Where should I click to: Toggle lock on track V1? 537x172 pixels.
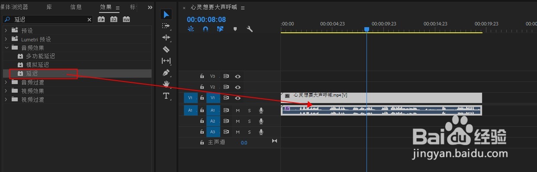tap(202, 98)
